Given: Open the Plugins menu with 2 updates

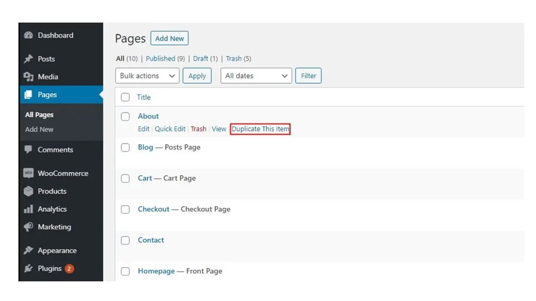Looking at the screenshot, I should 49,268.
